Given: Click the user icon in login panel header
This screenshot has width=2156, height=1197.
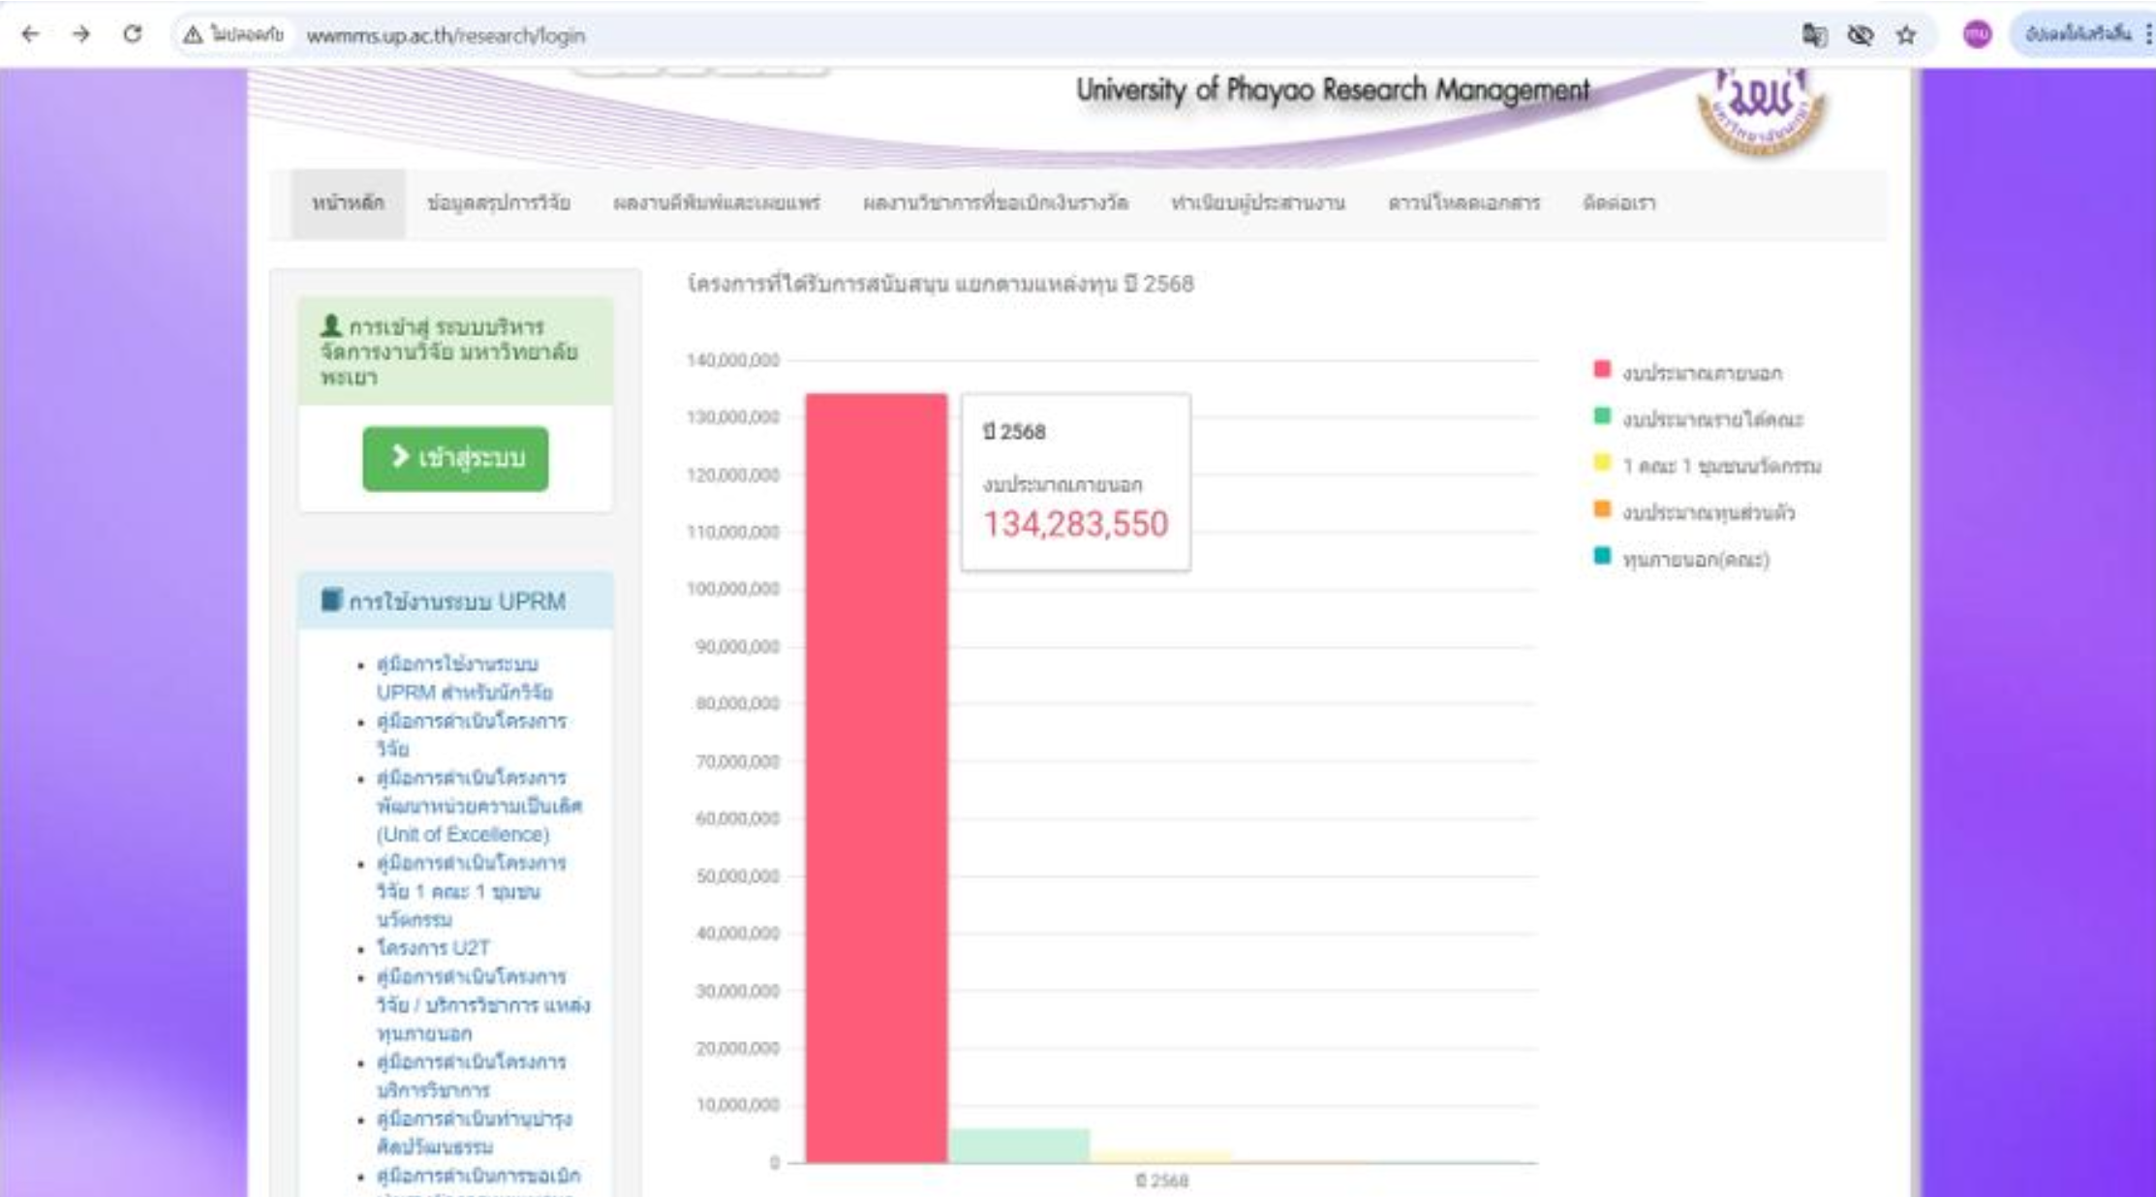Looking at the screenshot, I should [330, 325].
